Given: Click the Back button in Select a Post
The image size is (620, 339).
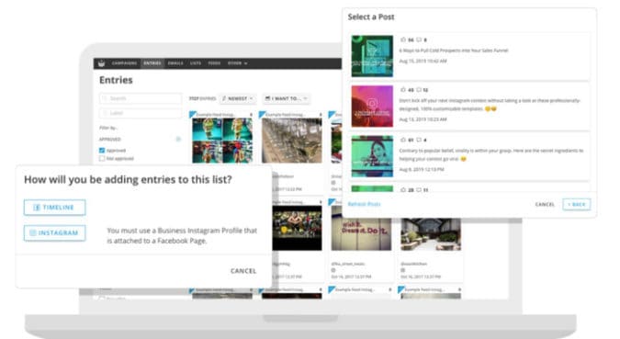Looking at the screenshot, I should [x=577, y=204].
